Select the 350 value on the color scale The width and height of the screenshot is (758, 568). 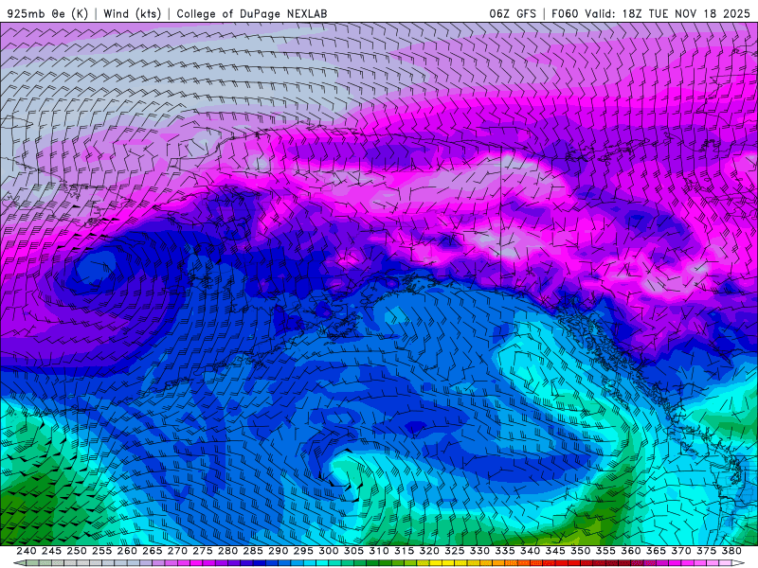[x=581, y=551]
